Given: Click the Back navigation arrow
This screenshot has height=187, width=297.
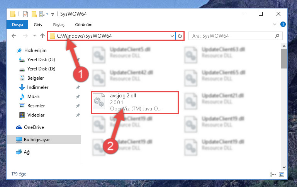Looking at the screenshot, I should click(x=14, y=36).
